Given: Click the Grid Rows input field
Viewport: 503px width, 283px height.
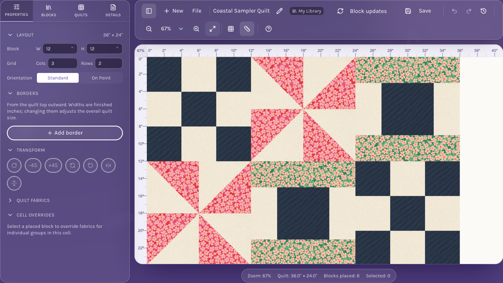Looking at the screenshot, I should point(108,63).
